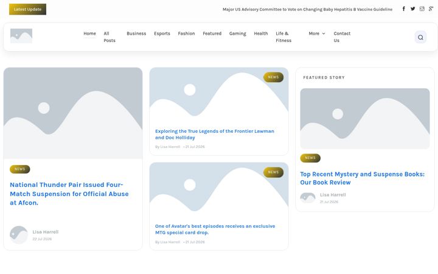Open National Thunder Pair suspension article
Image resolution: width=438 pixels, height=274 pixels.
(69, 194)
